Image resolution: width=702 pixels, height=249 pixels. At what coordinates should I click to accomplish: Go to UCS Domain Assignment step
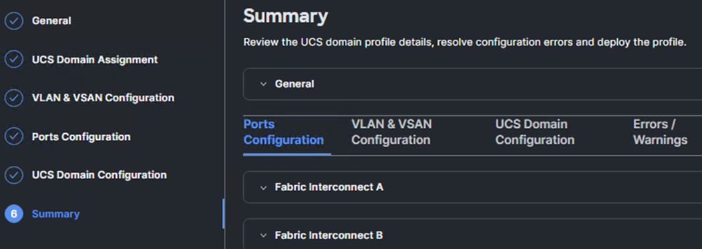(x=95, y=59)
